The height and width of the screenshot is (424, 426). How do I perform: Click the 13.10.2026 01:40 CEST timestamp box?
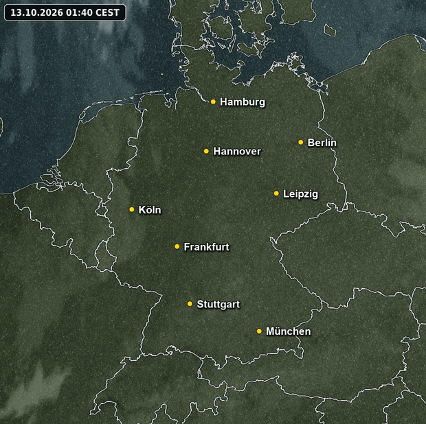65,12
